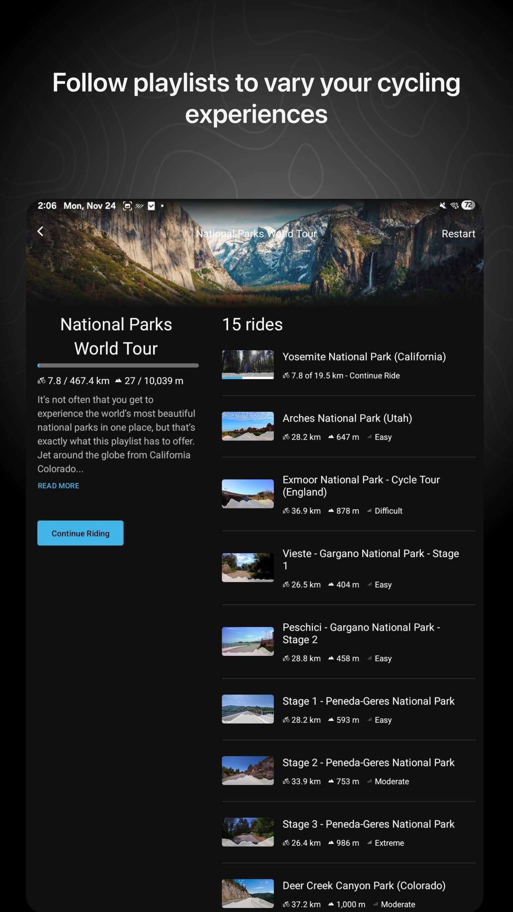The image size is (513, 912).
Task: Click elevation icon beside 986 m
Action: 331,843
